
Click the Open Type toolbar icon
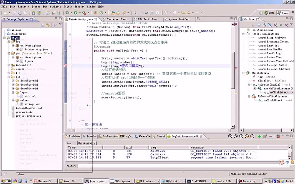coord(112,13)
